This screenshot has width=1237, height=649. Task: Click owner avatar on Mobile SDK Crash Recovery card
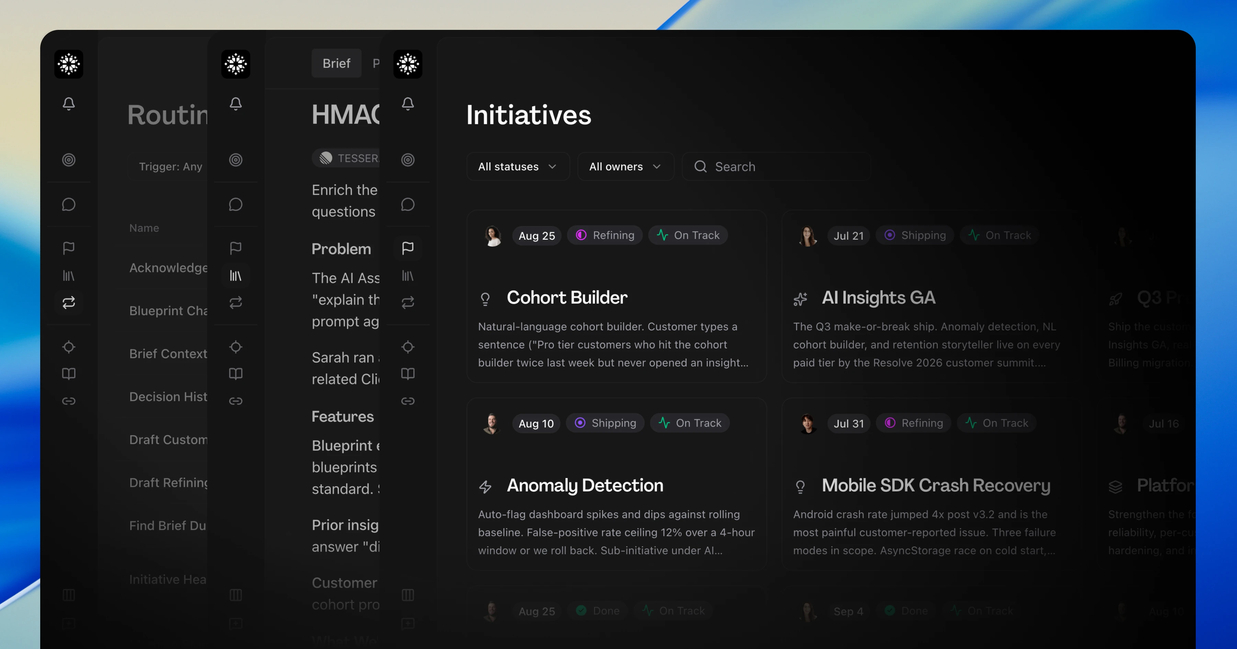[808, 423]
